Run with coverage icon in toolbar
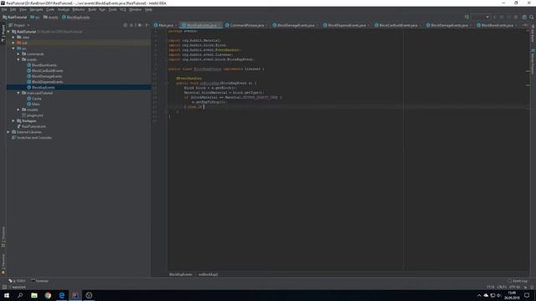The image size is (536, 301). click(509, 17)
